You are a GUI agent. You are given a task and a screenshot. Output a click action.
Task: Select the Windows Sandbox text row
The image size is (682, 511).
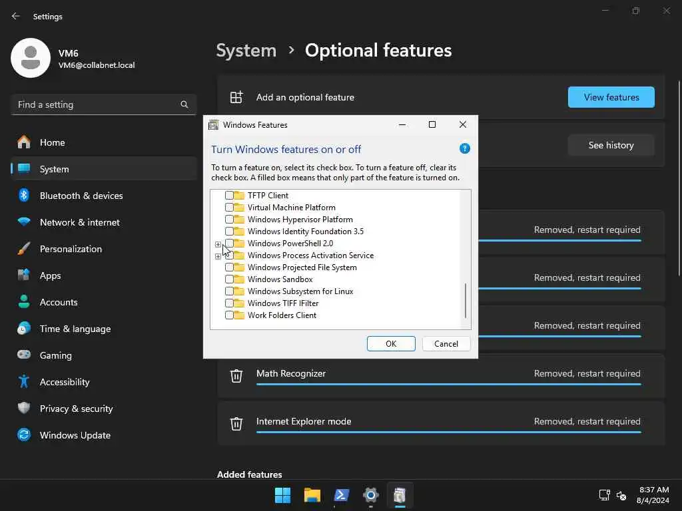pyautogui.click(x=280, y=279)
